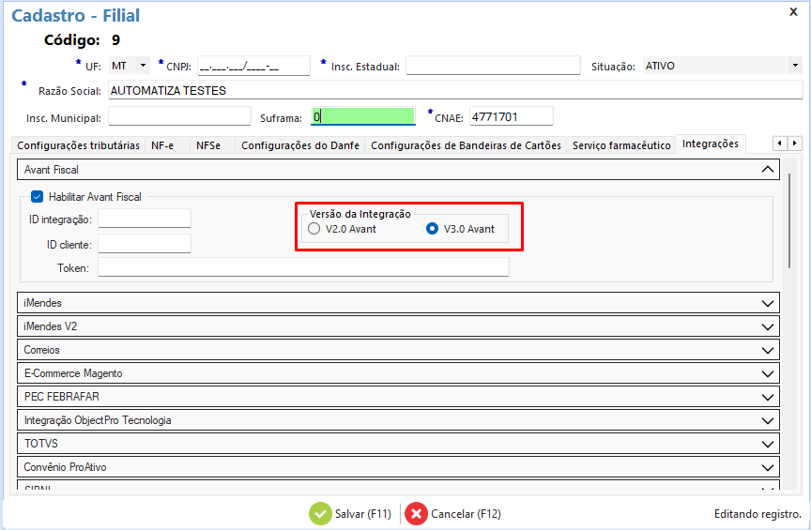Open Configurações do Danfe tab
This screenshot has height=530, width=811.
point(299,145)
